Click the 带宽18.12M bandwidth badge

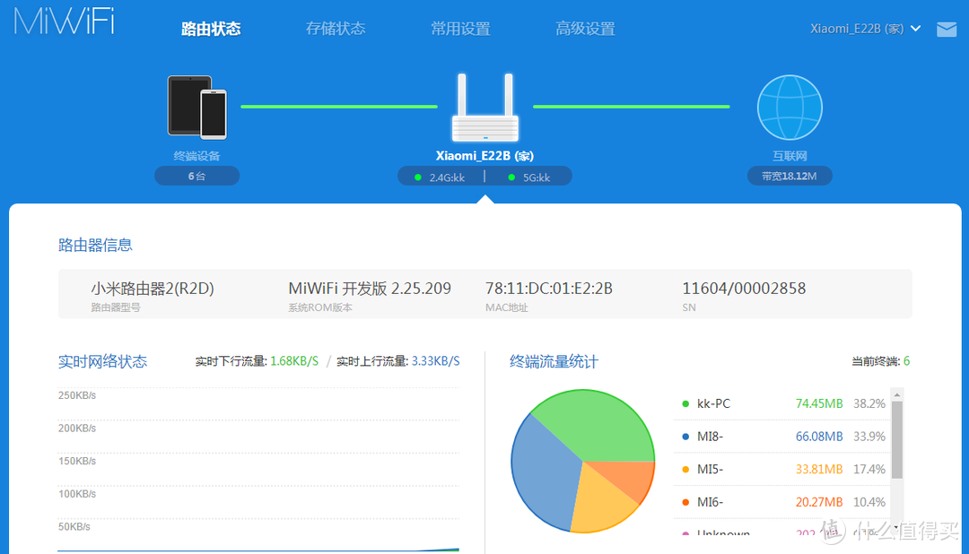click(x=790, y=176)
